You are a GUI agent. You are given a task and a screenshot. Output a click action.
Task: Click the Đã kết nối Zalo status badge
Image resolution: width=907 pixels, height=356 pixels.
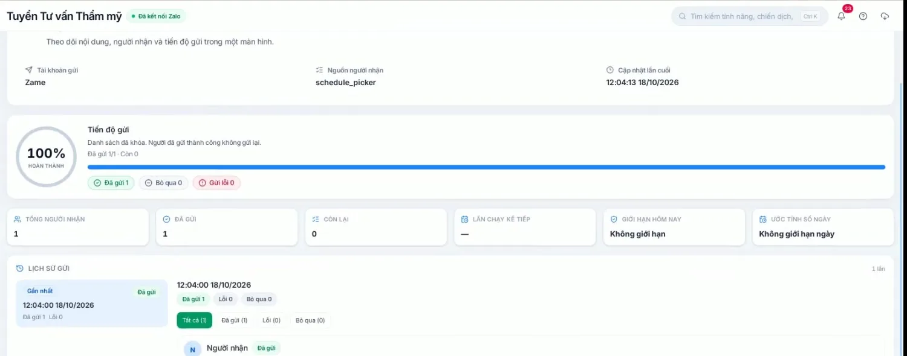[x=157, y=16]
